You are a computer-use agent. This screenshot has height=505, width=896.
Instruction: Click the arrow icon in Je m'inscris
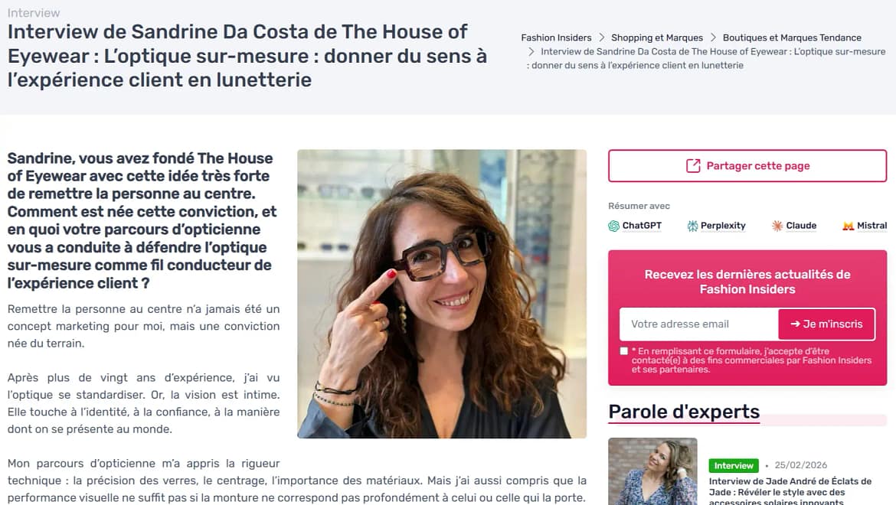795,324
